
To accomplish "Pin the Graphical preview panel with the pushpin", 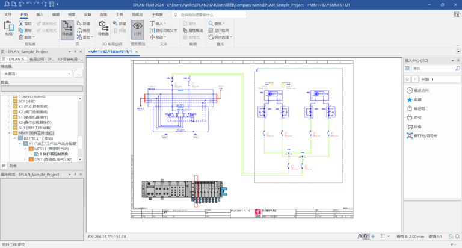I will (x=75, y=175).
